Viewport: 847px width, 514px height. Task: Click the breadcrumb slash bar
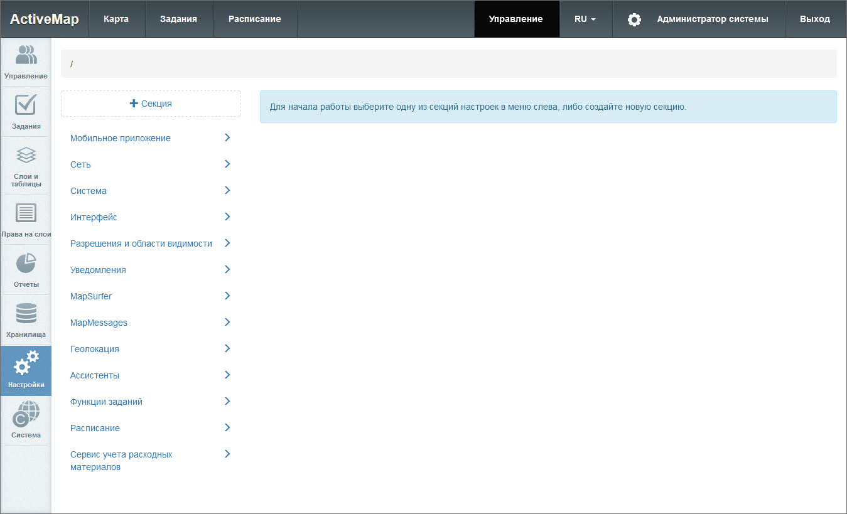point(449,64)
